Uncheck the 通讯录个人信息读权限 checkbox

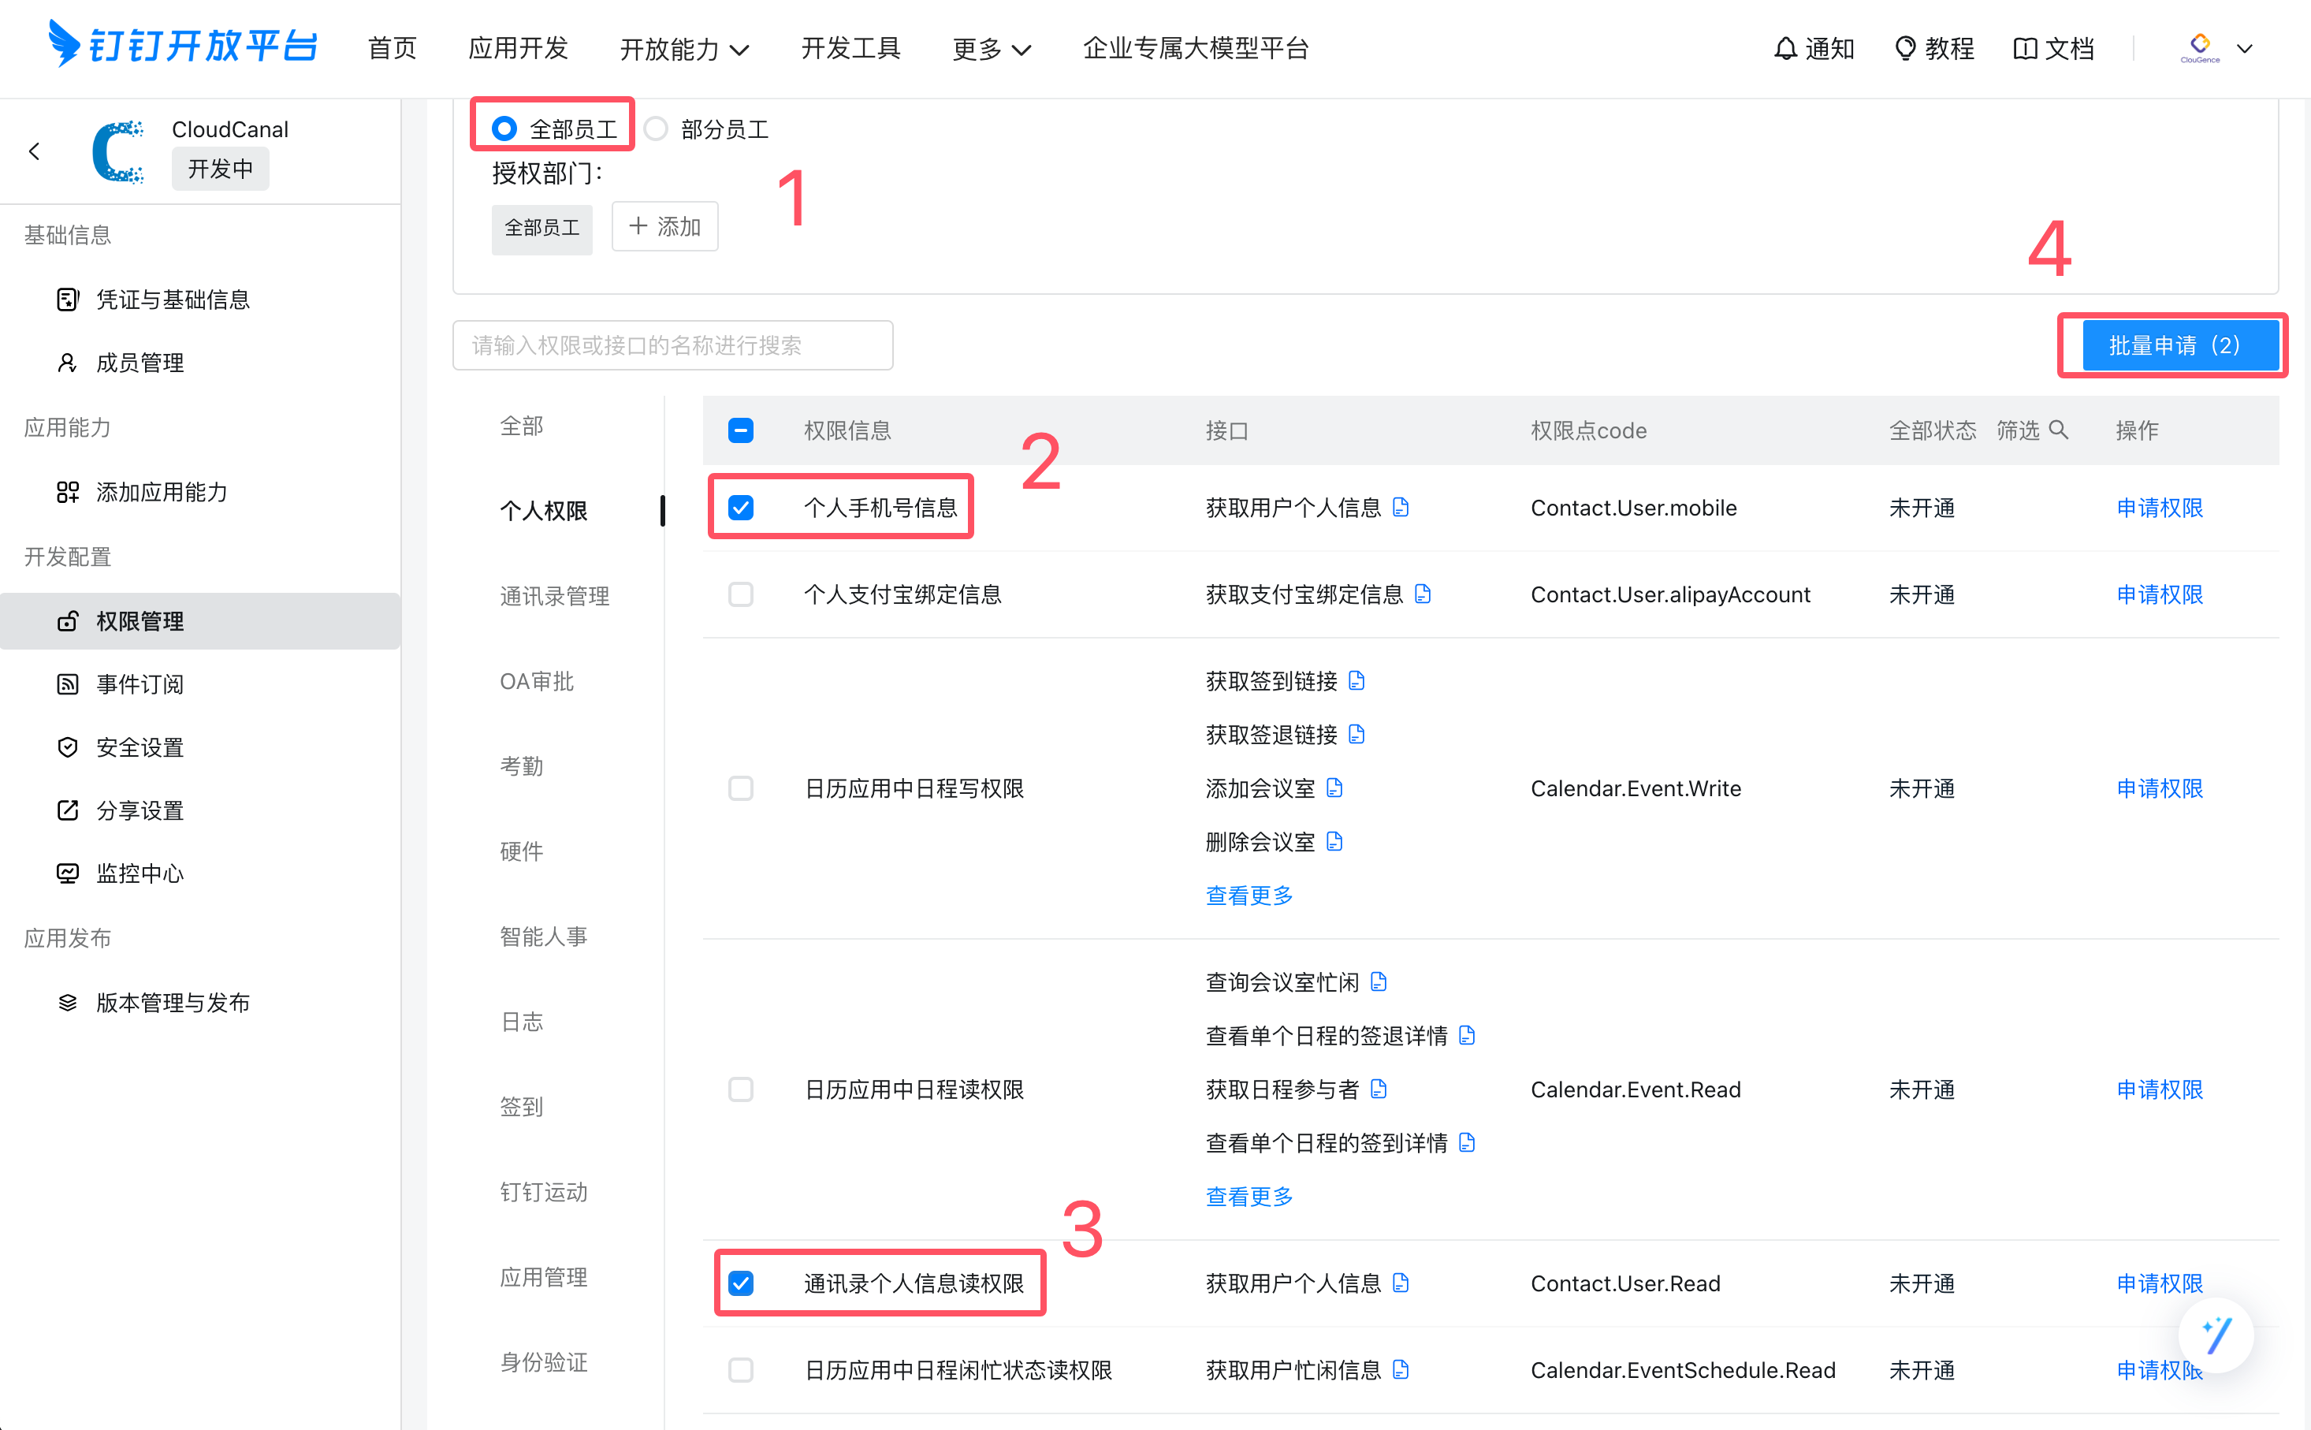pyautogui.click(x=740, y=1283)
